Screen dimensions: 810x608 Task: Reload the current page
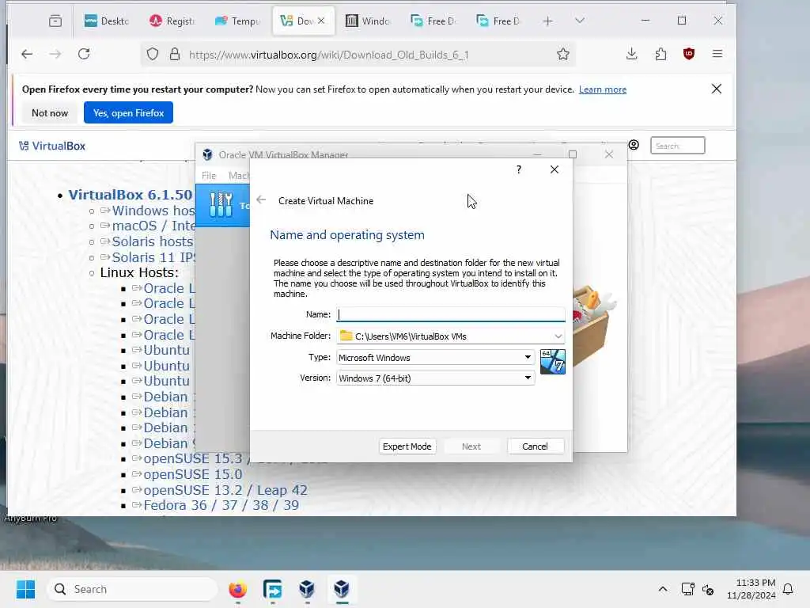[84, 54]
